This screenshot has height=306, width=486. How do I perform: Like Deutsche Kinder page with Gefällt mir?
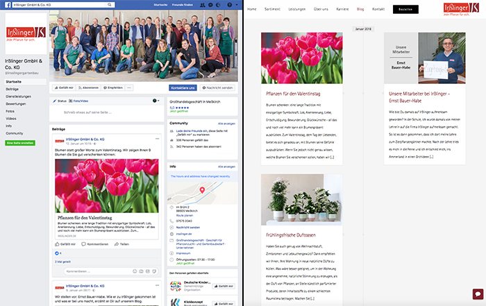click(x=224, y=286)
